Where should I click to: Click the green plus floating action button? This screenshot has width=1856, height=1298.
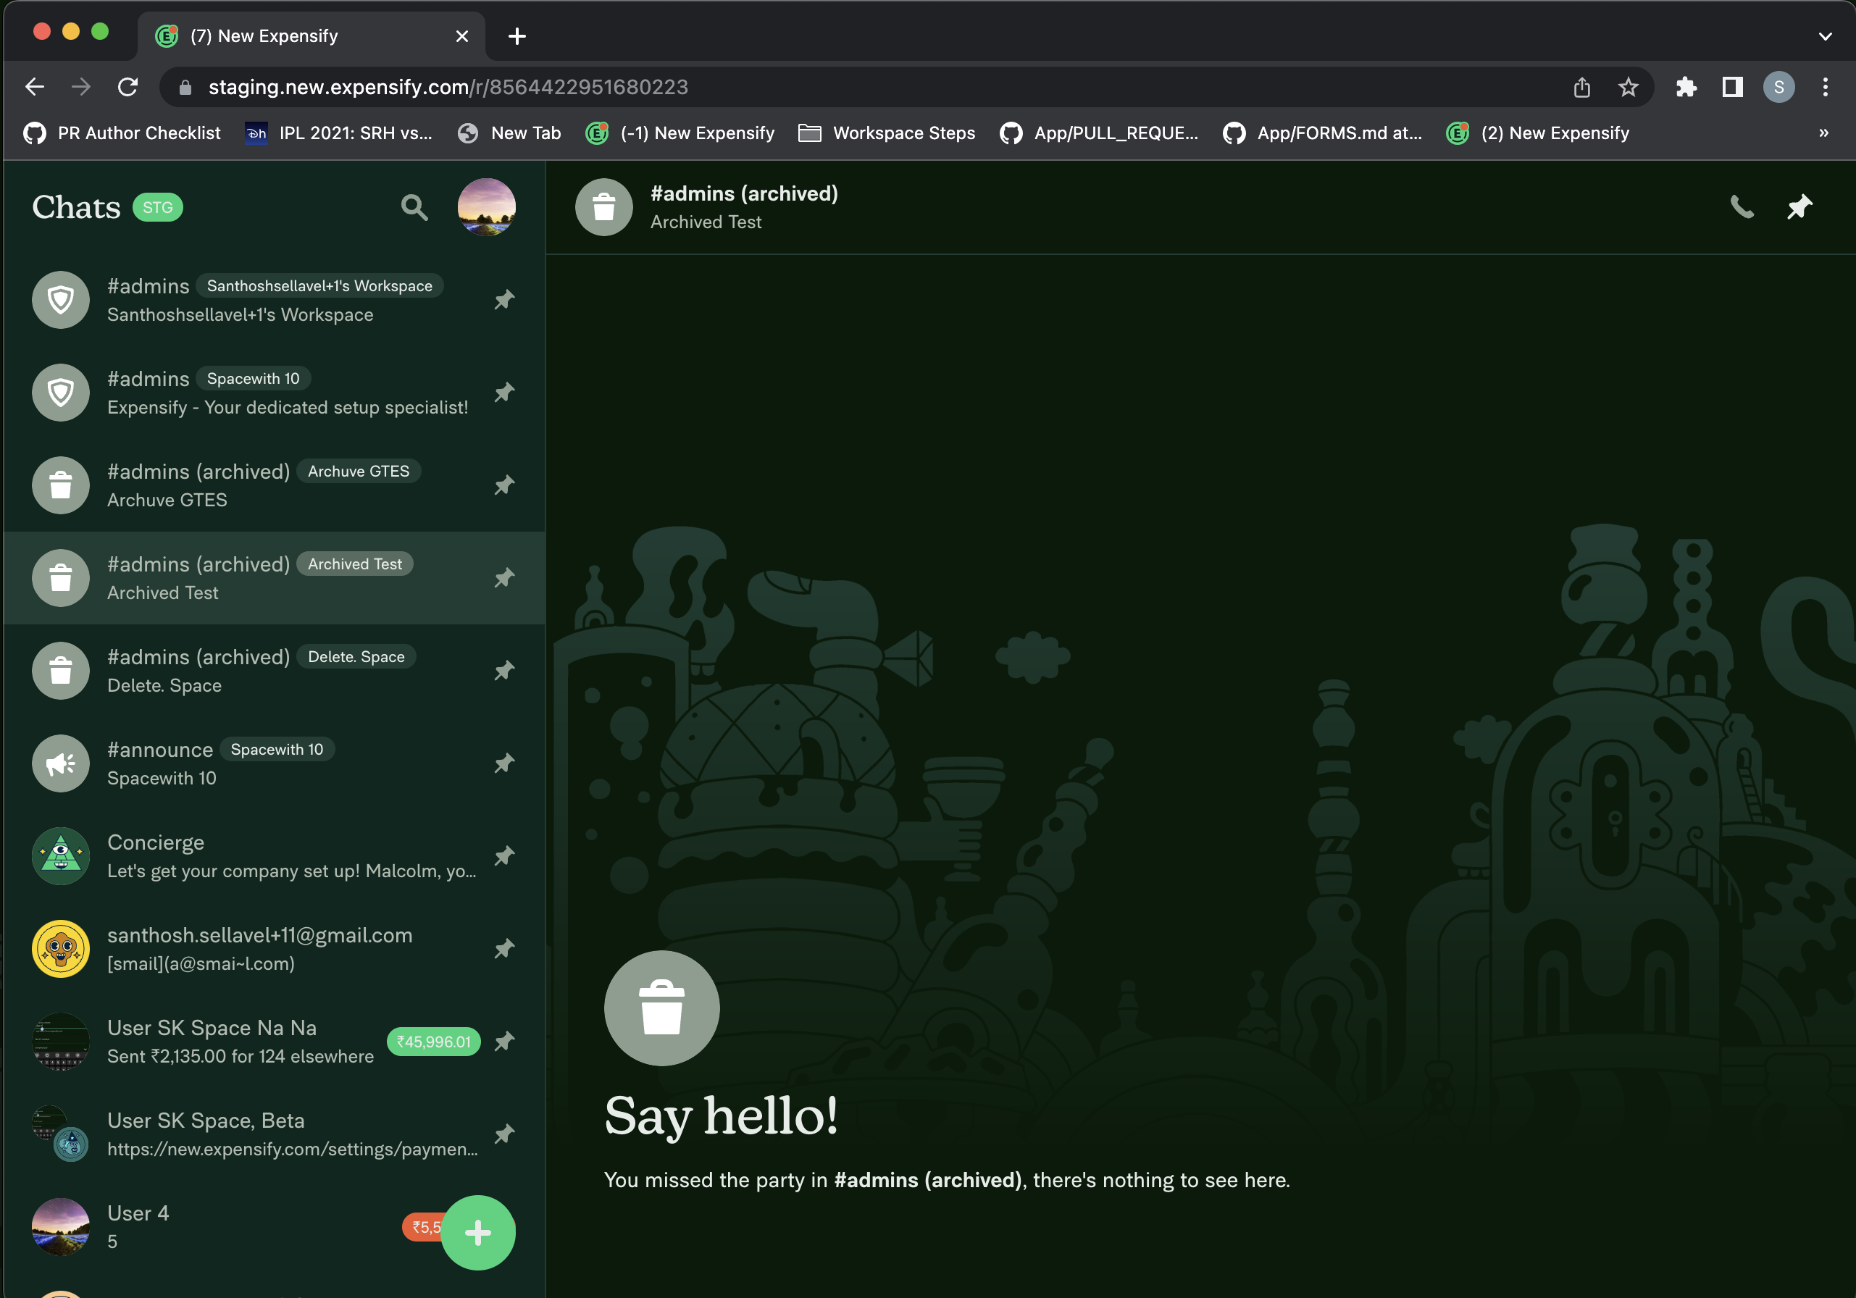tap(477, 1232)
